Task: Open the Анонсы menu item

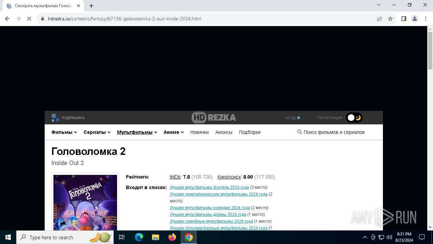Action: tap(224, 132)
